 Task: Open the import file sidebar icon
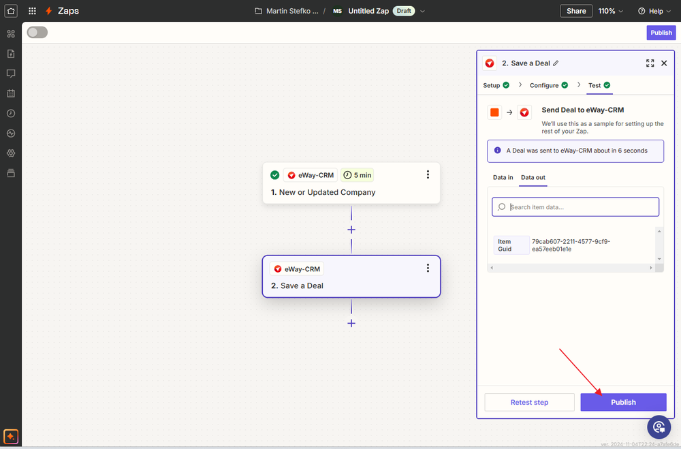pyautogui.click(x=11, y=54)
